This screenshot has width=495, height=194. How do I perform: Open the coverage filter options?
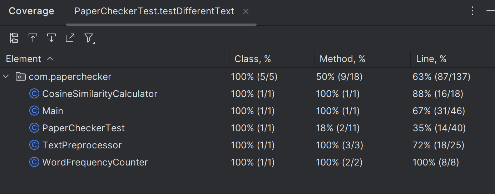[x=89, y=38]
